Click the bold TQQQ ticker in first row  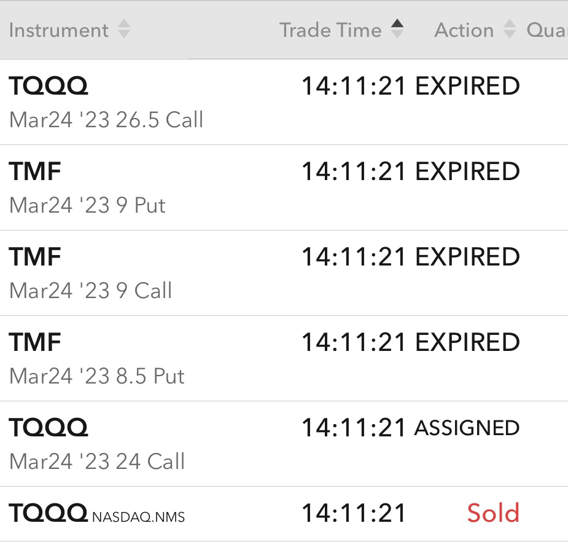coord(48,86)
